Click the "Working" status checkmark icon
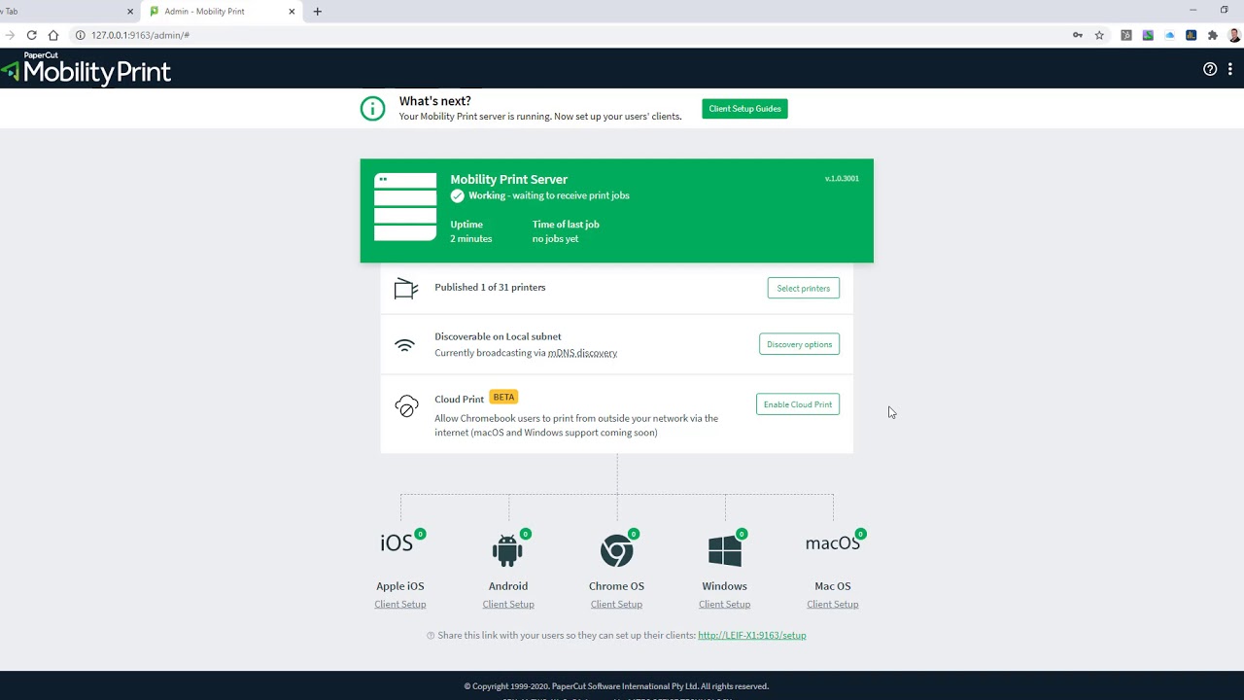 tap(457, 195)
